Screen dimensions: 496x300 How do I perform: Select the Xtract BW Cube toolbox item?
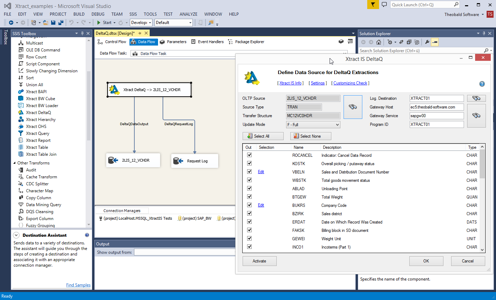40,99
